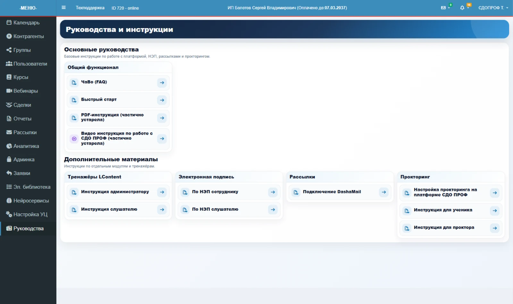Click the play icon of Видео инструкция
This screenshot has height=304, width=513.
(74, 139)
